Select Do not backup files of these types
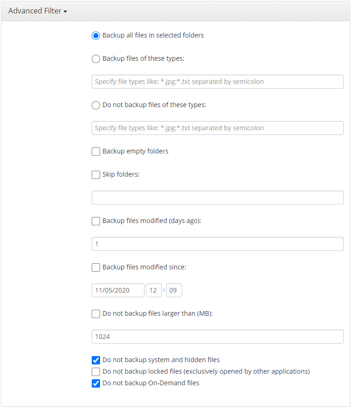 96,105
